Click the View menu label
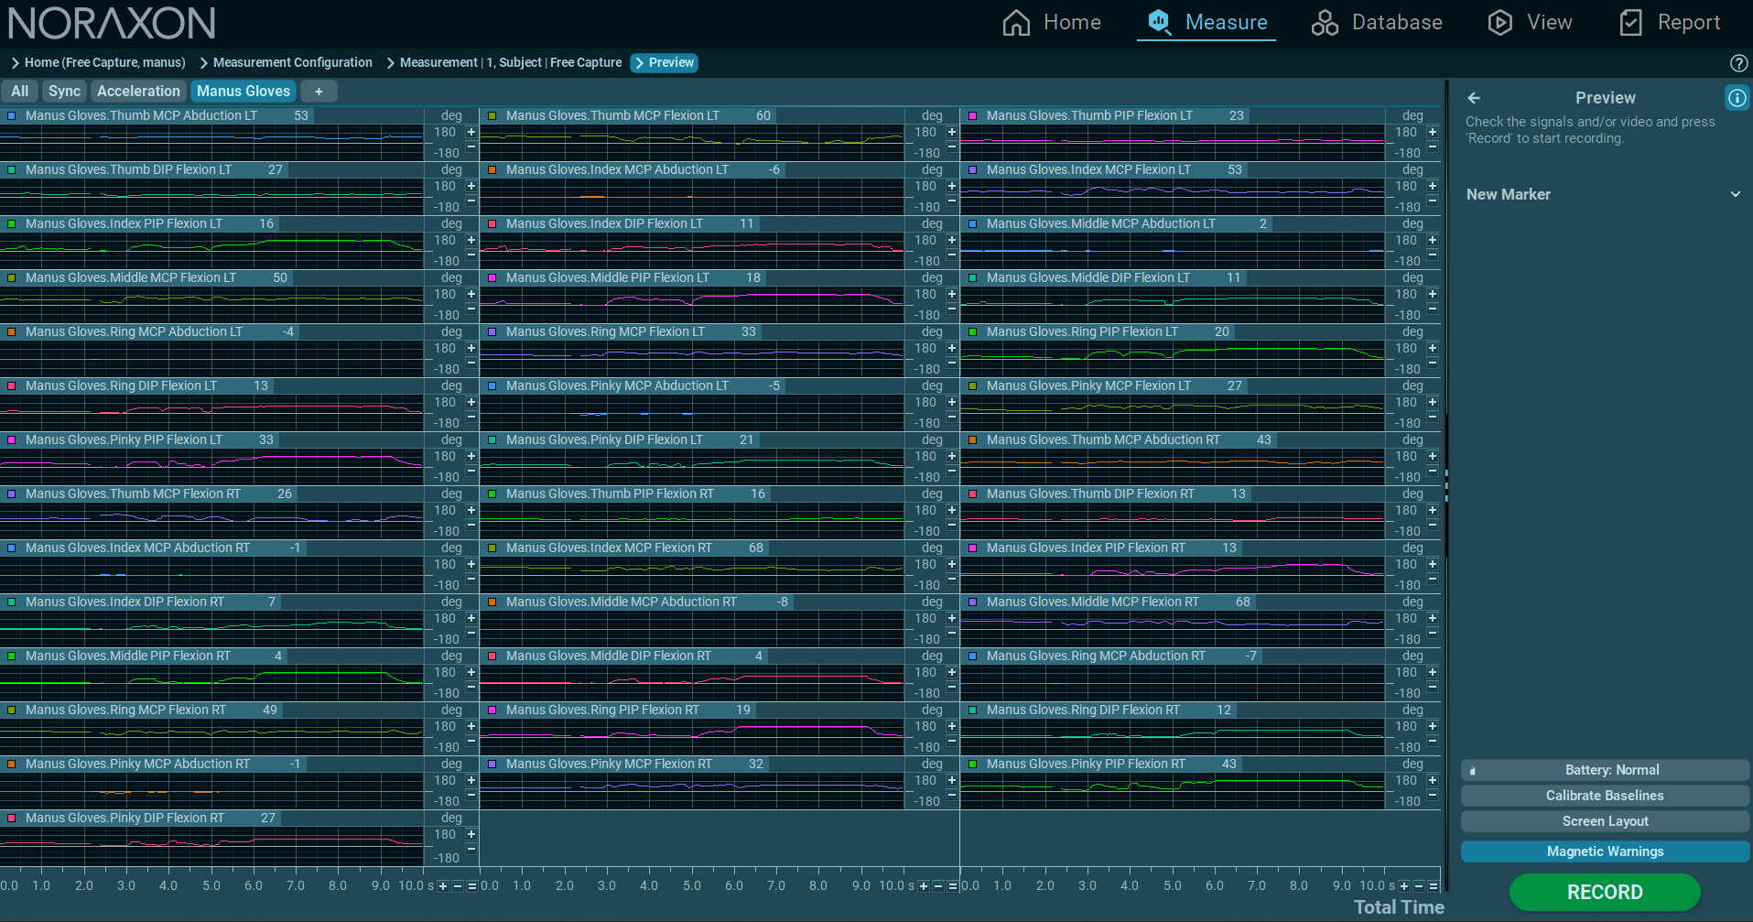The image size is (1753, 922). (x=1549, y=23)
